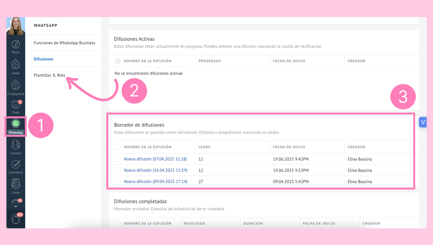This screenshot has height=245, width=433.
Task: Open the Listas sidebar icon
Action: tap(16, 186)
